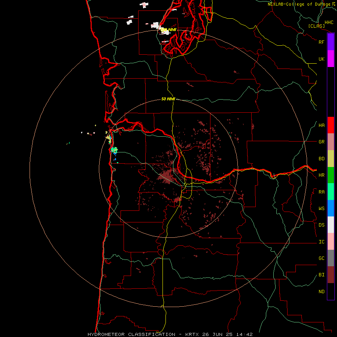
Task: Click the UK magenta color swatch
Action: 331,59
